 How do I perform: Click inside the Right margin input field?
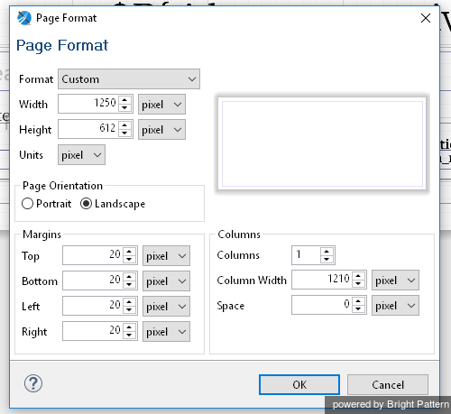tap(92, 331)
